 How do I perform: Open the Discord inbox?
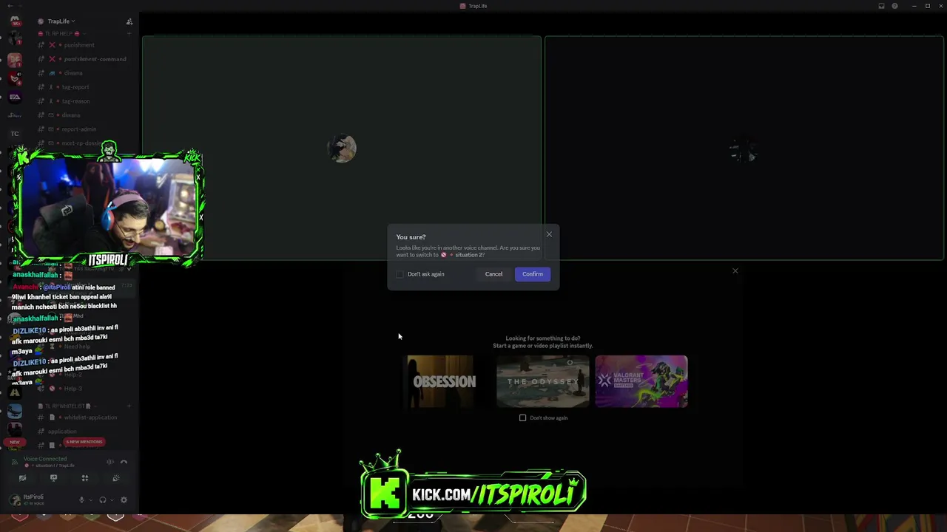(x=881, y=6)
